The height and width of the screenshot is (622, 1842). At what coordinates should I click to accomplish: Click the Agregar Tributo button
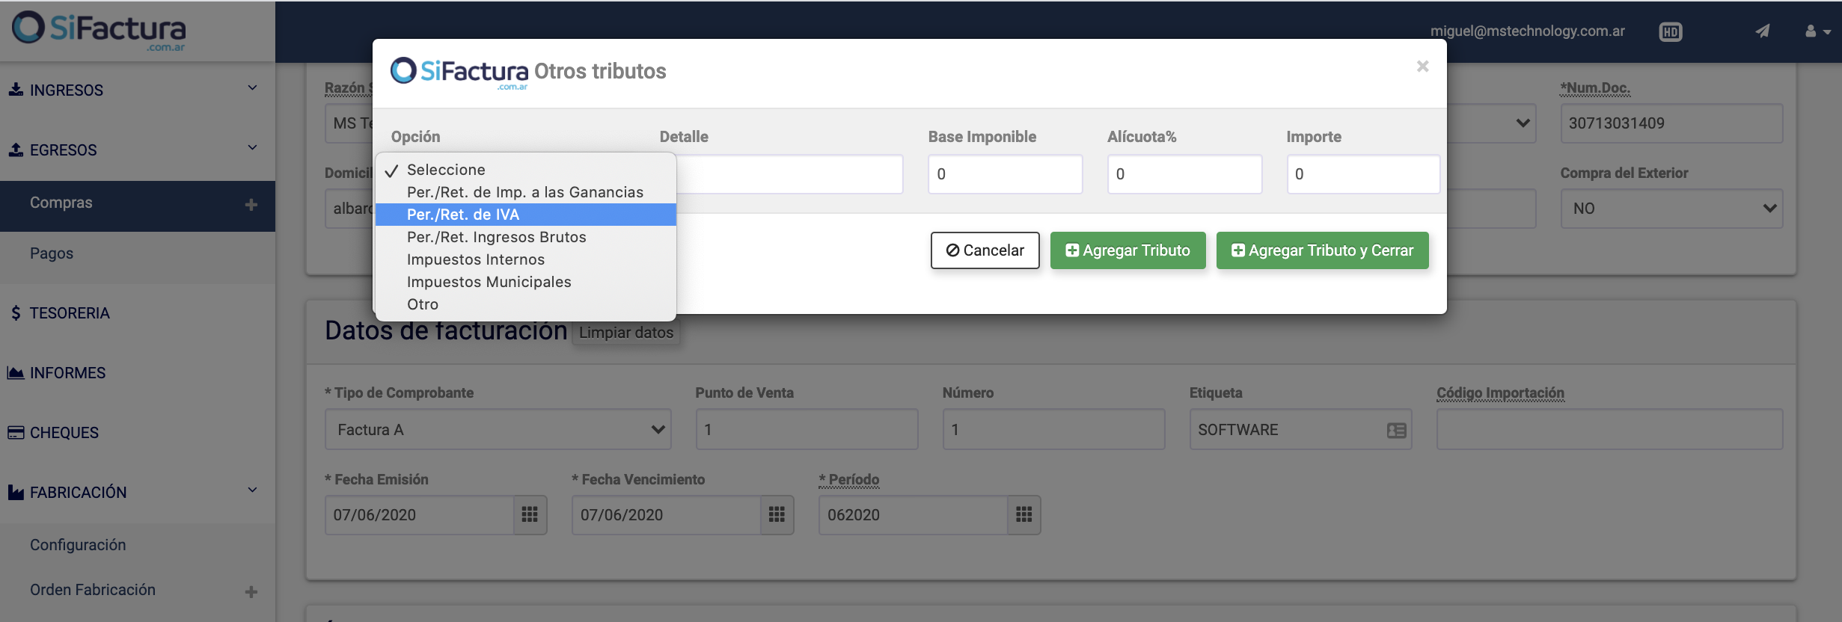(x=1127, y=250)
